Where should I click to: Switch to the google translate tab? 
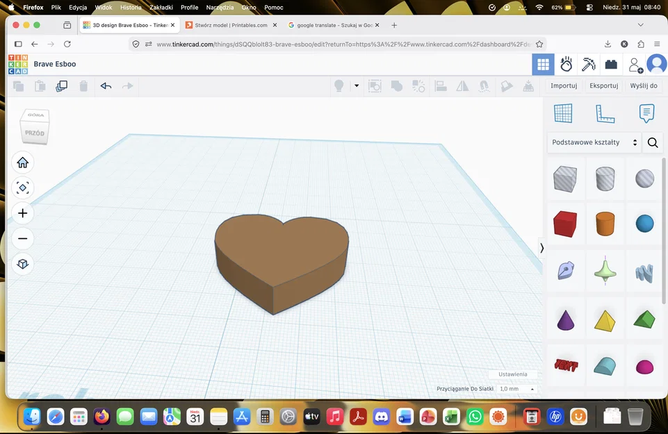pos(334,25)
